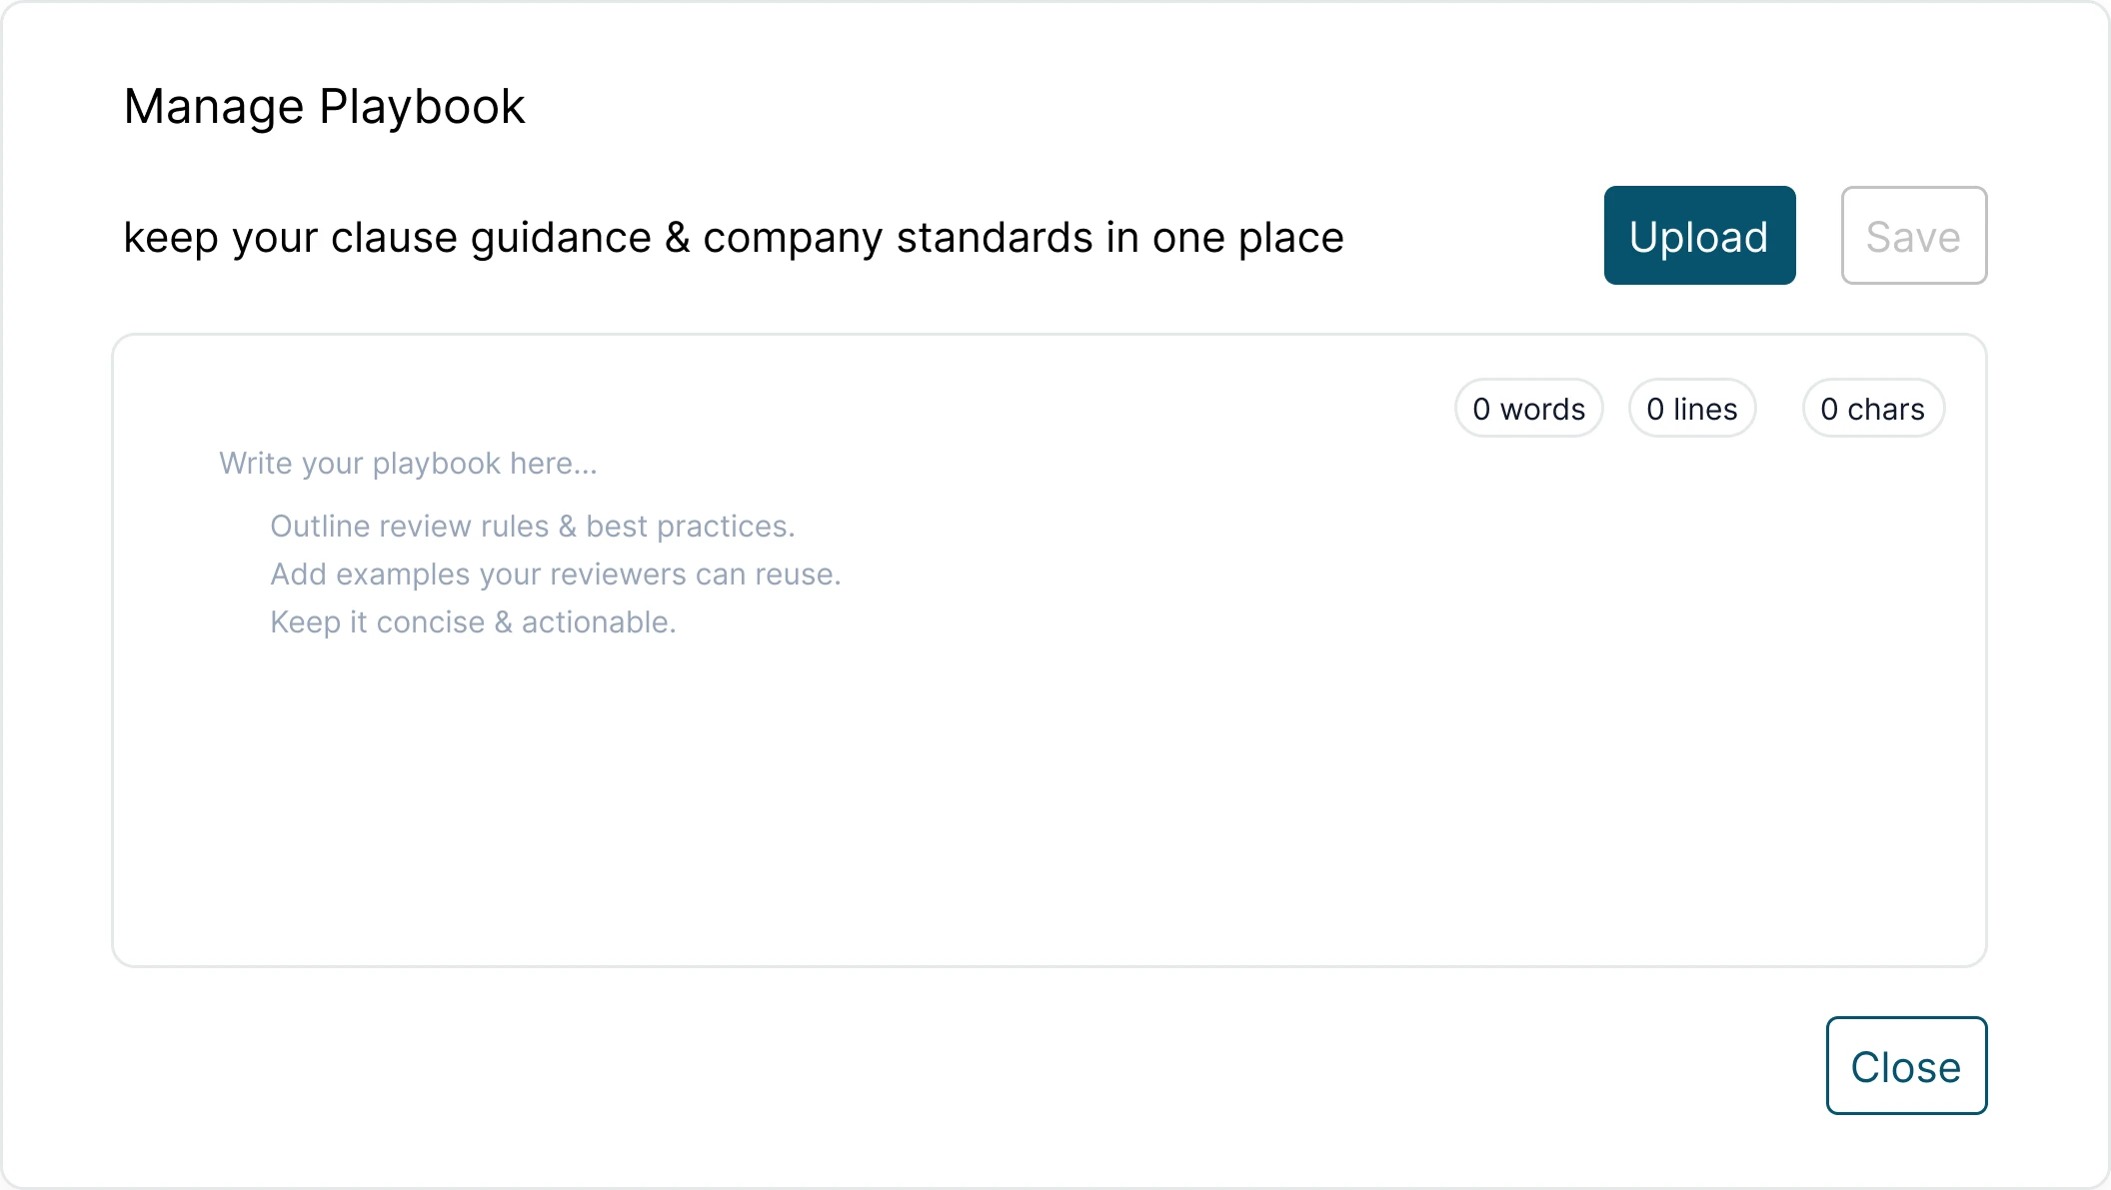Click 'Write your playbook here...' placeholder

[408, 464]
